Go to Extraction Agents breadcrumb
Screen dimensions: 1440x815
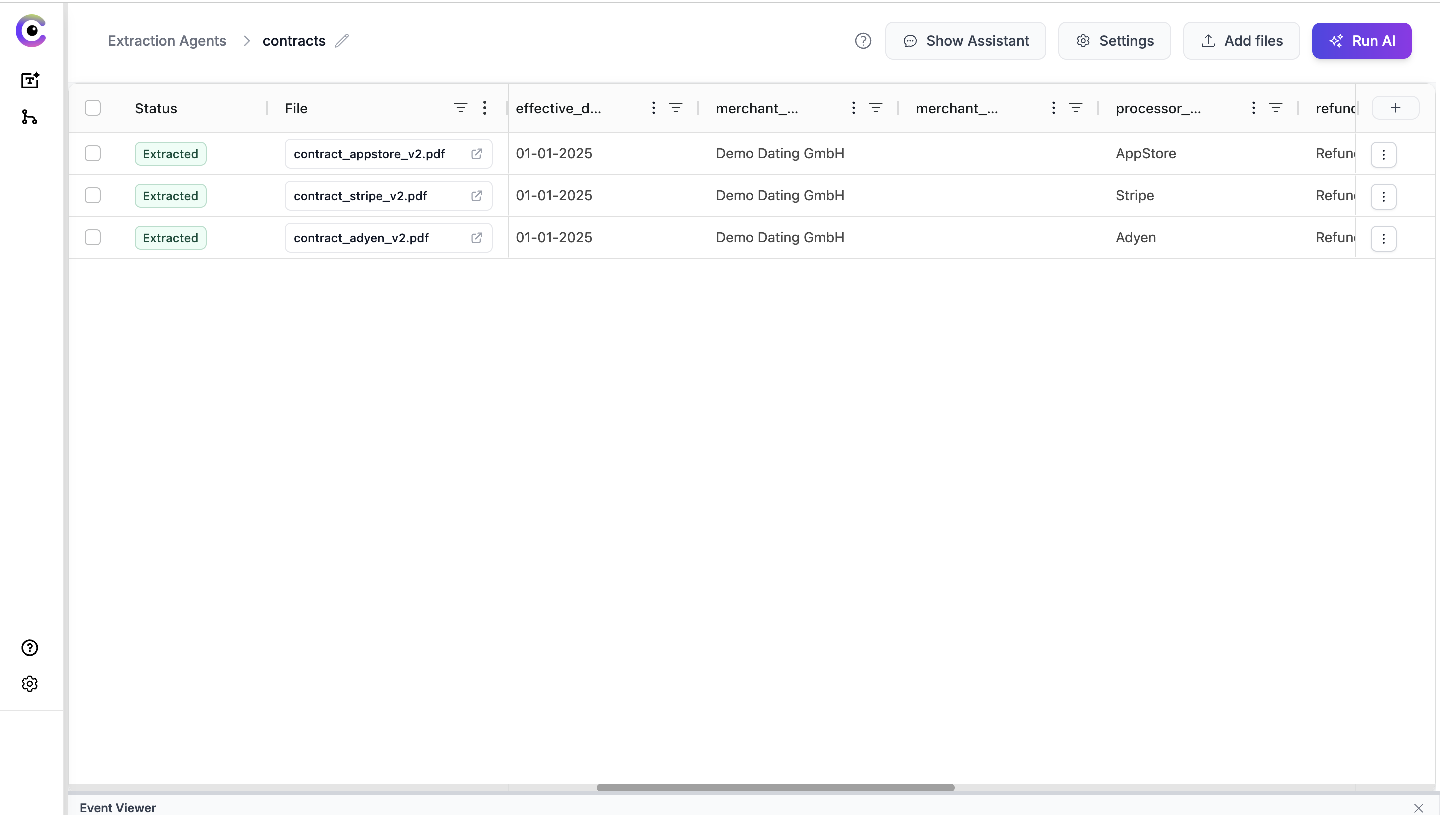[167, 41]
